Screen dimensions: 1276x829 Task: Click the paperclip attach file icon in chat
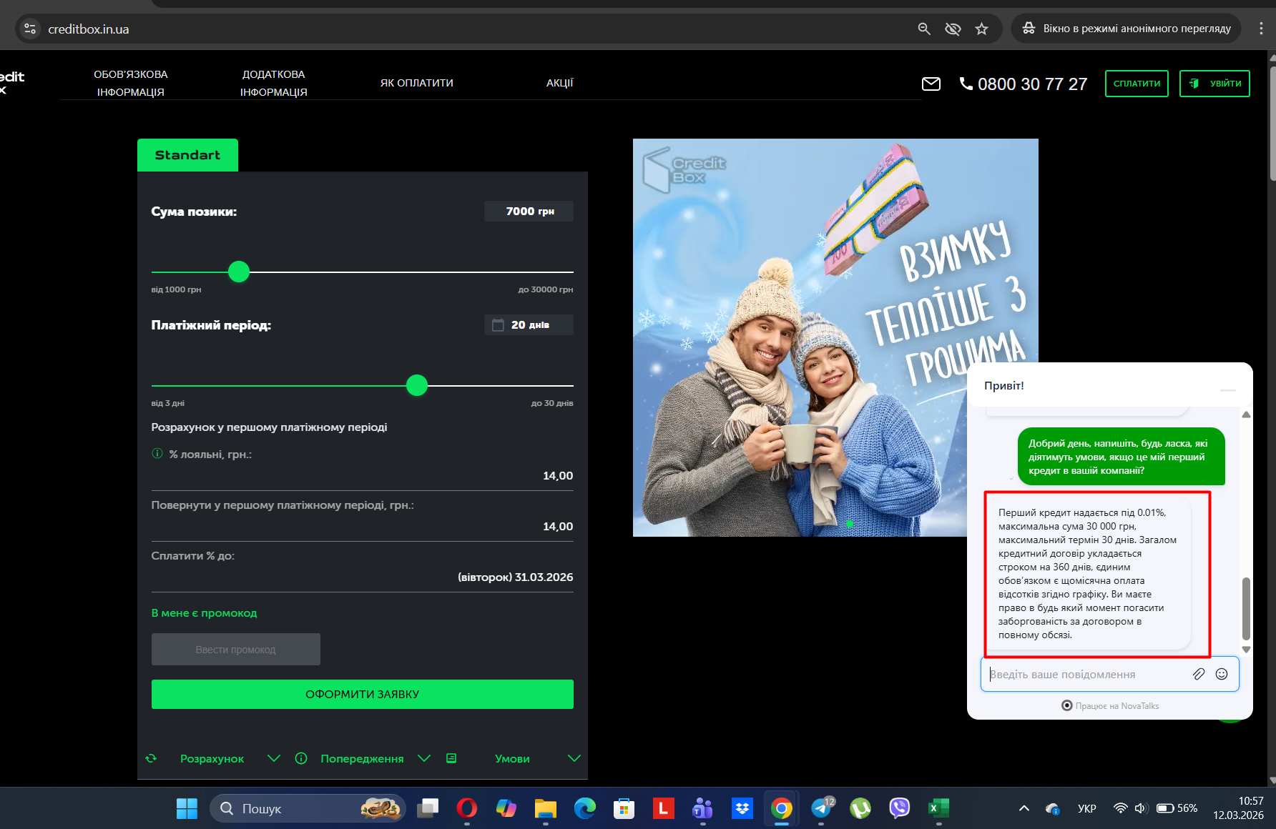[x=1199, y=674]
